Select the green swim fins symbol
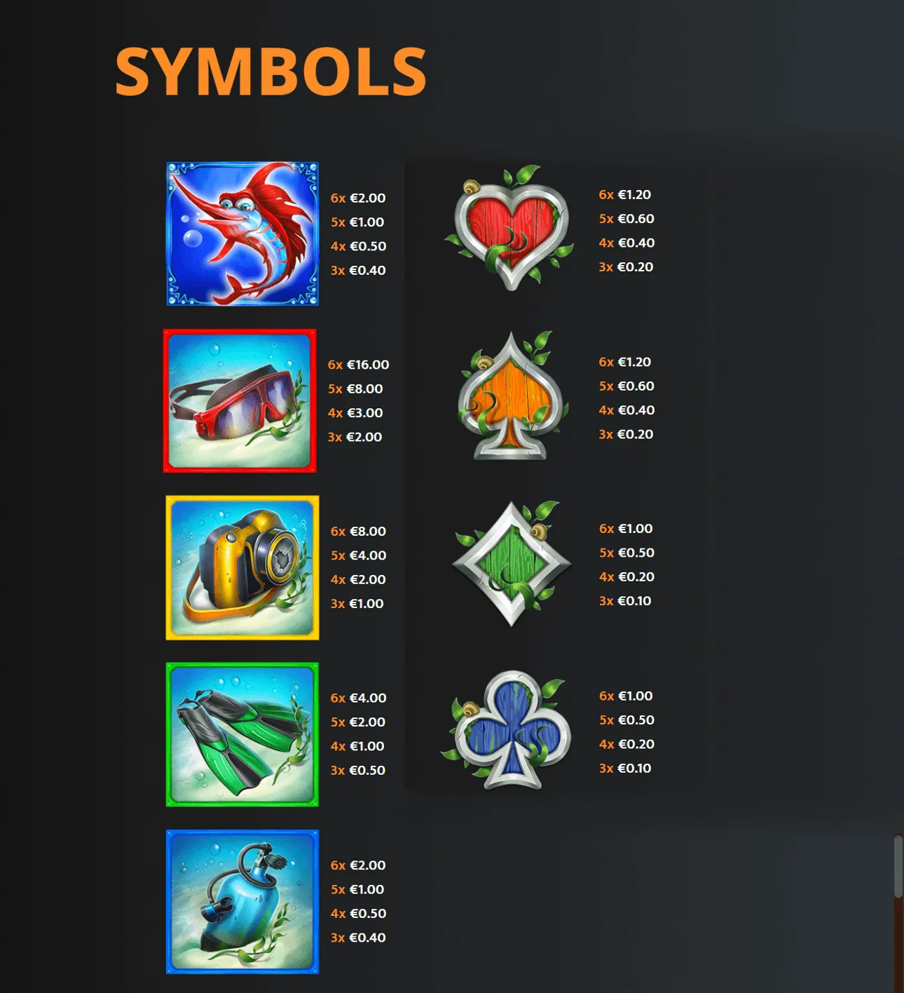Viewport: 904px width, 993px height. (x=242, y=734)
